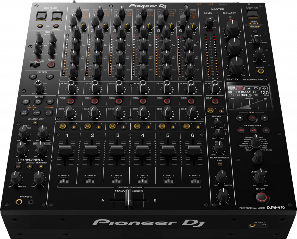297x239 pixels.
Task: Tap QUANTIZE on the Beat FX display
Action: click(x=240, y=88)
